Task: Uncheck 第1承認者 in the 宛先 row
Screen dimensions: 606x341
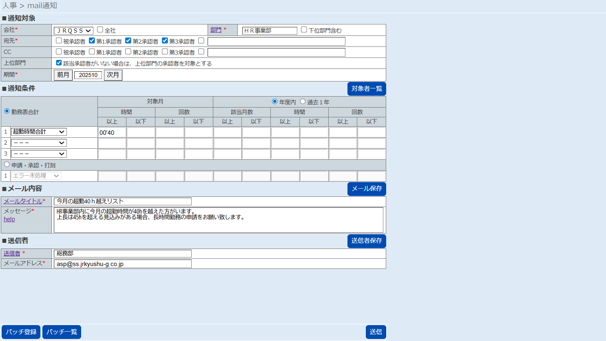Action: coord(92,41)
